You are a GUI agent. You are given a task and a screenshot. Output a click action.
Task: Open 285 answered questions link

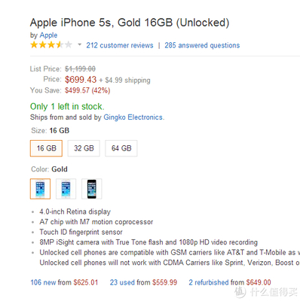[x=202, y=45]
